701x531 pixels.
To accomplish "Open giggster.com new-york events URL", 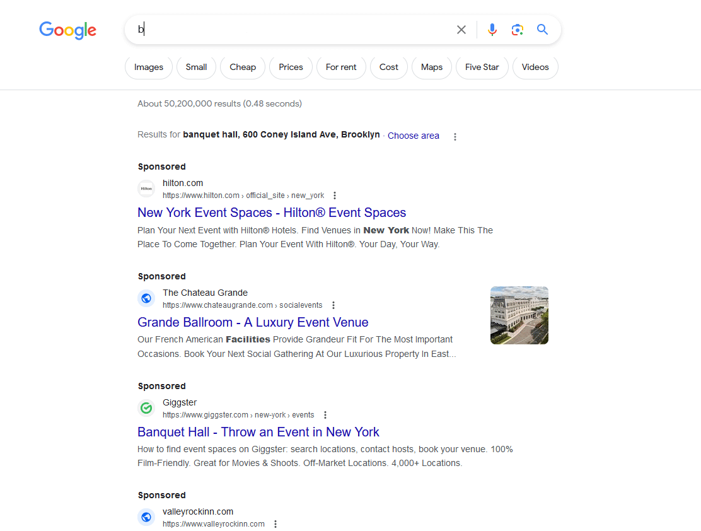I will 238,415.
